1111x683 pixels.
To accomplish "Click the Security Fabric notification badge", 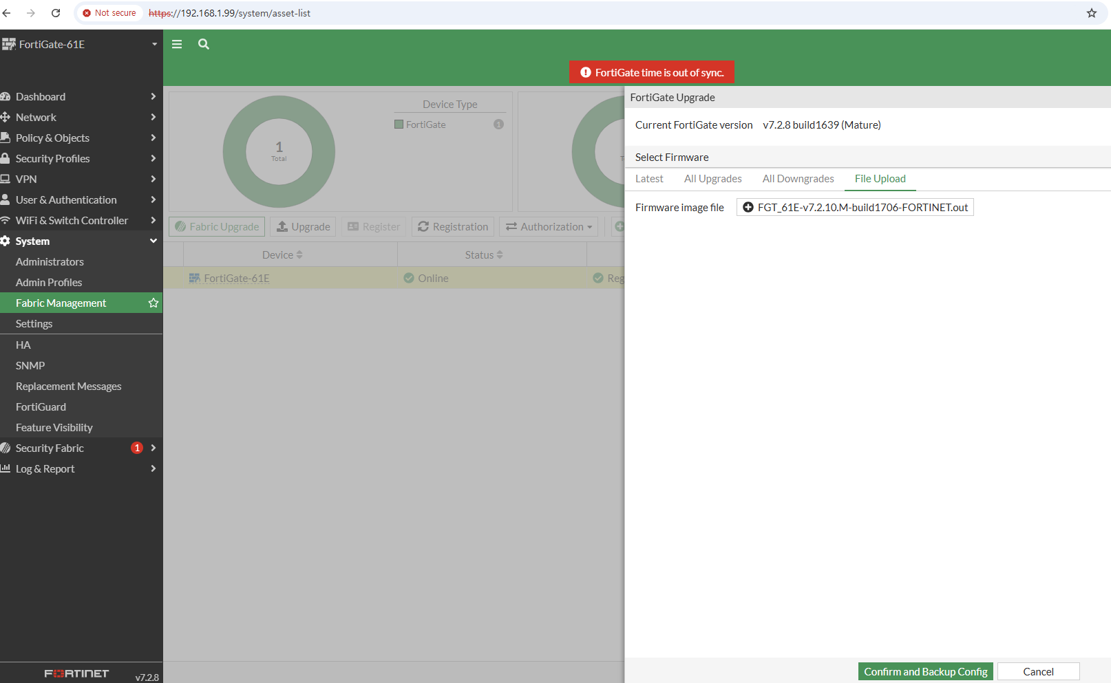I will click(137, 448).
